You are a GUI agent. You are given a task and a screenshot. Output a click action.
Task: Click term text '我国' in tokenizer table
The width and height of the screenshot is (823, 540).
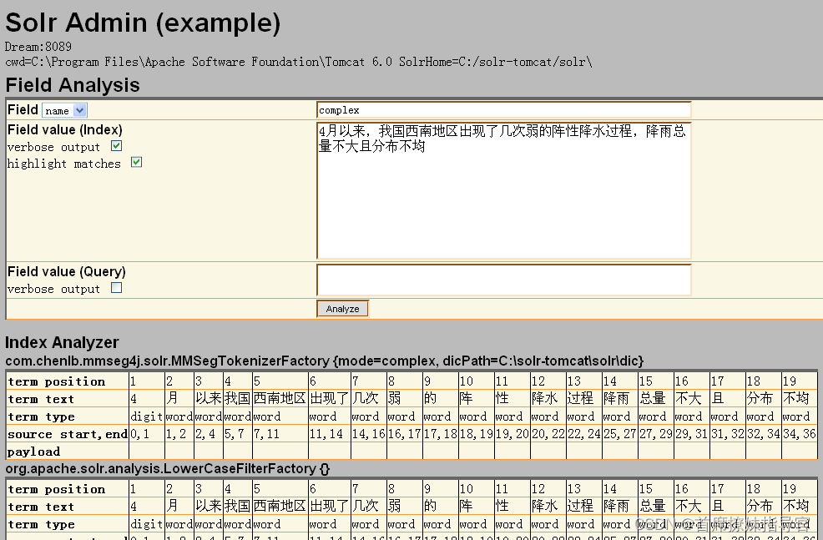coord(237,398)
